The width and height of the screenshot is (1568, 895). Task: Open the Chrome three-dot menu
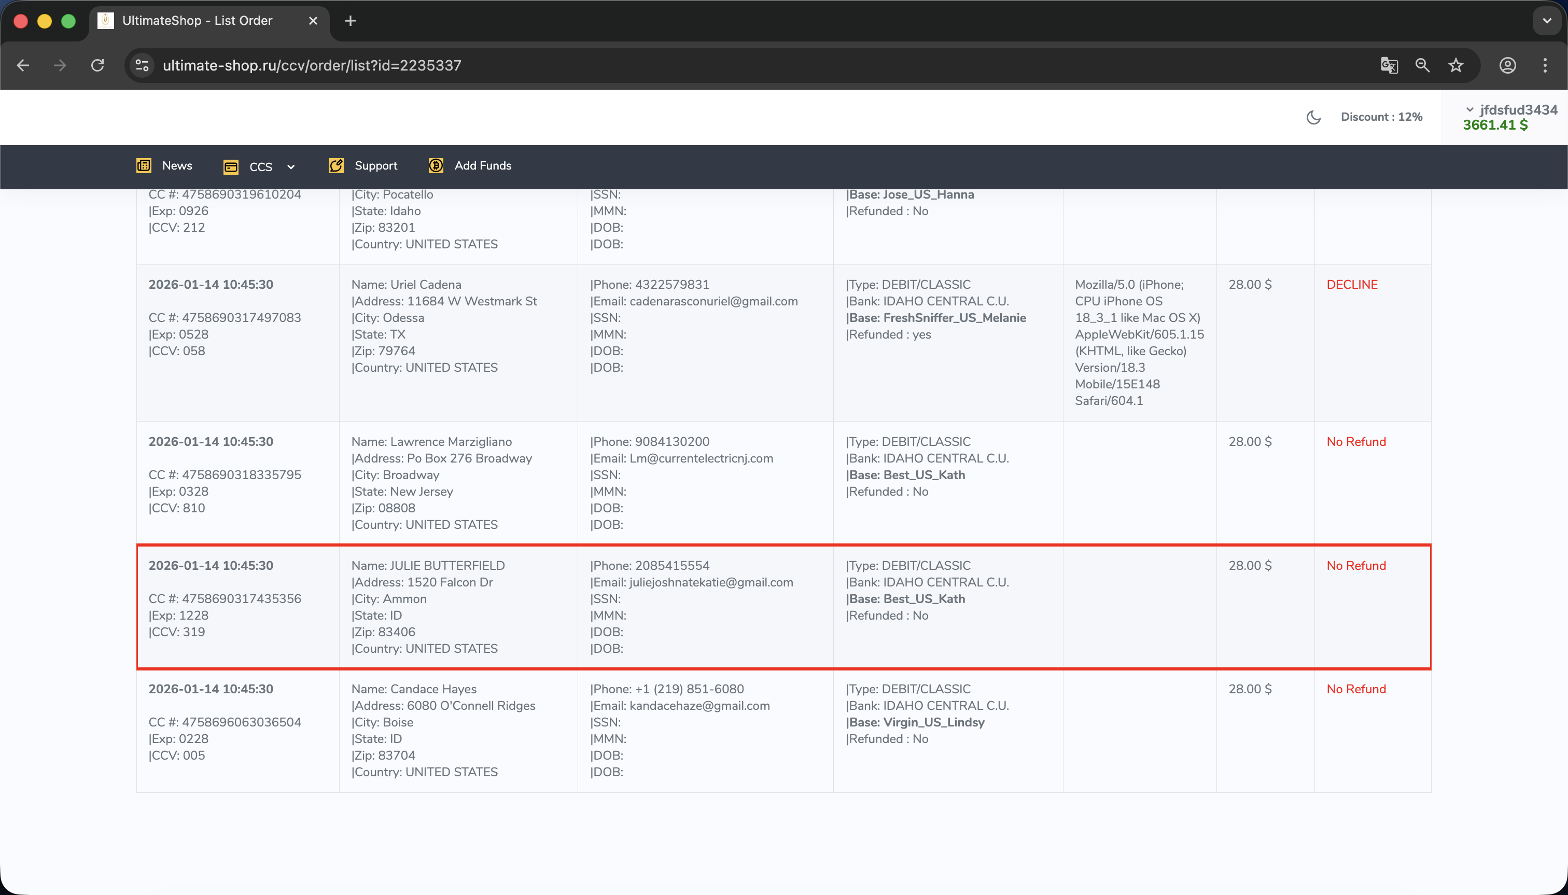pyautogui.click(x=1545, y=65)
